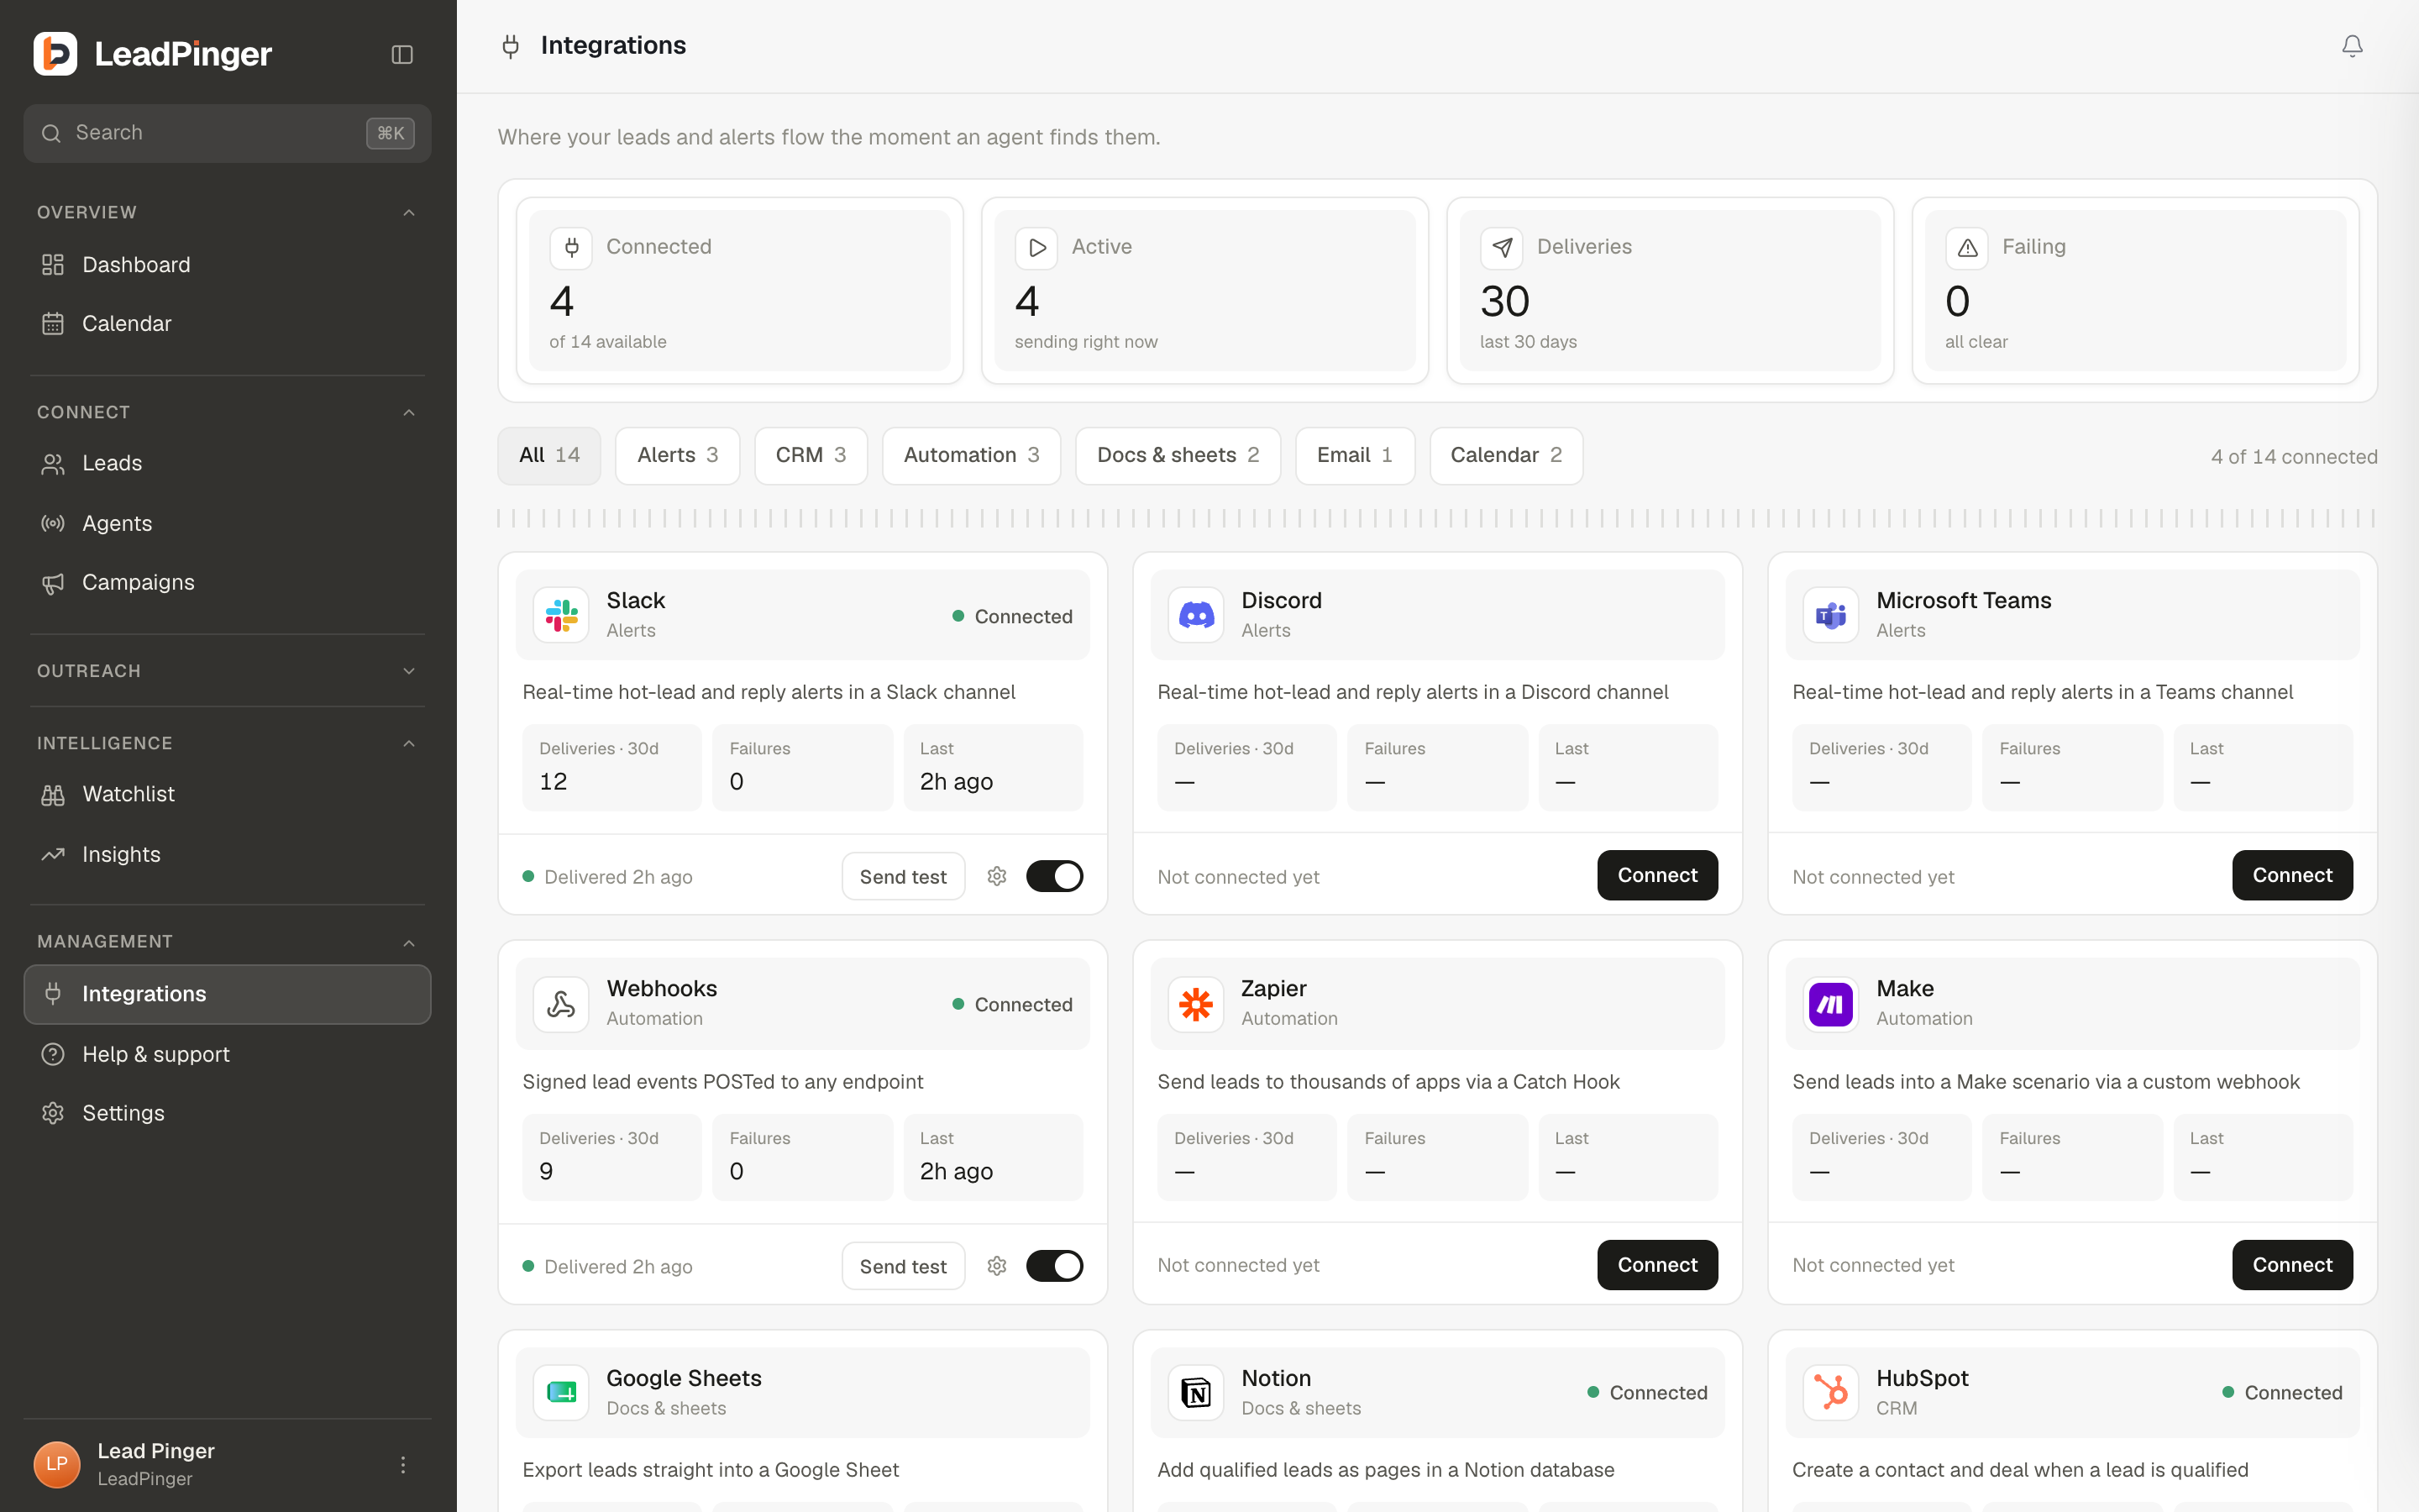Click the Microsoft Teams logo
This screenshot has height=1512, width=2419.
point(1831,615)
